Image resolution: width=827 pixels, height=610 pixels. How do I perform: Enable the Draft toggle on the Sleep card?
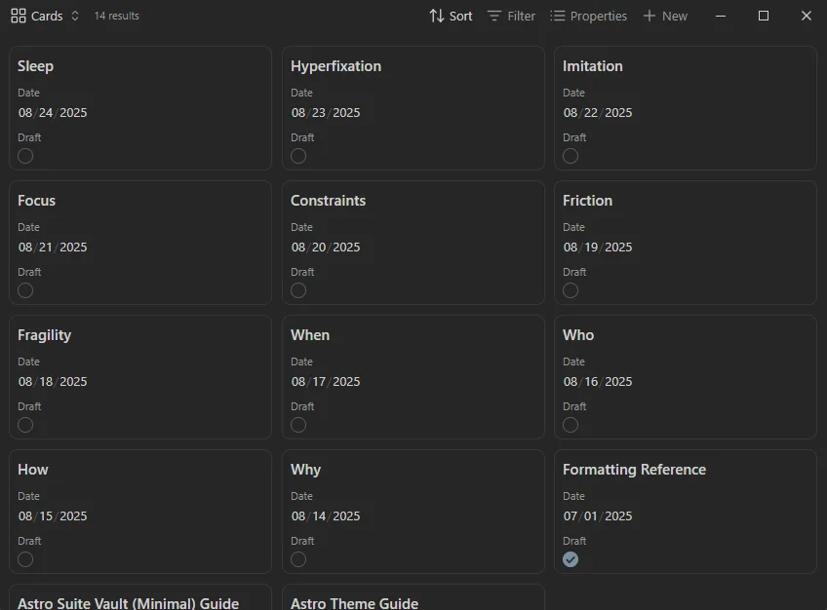click(24, 155)
